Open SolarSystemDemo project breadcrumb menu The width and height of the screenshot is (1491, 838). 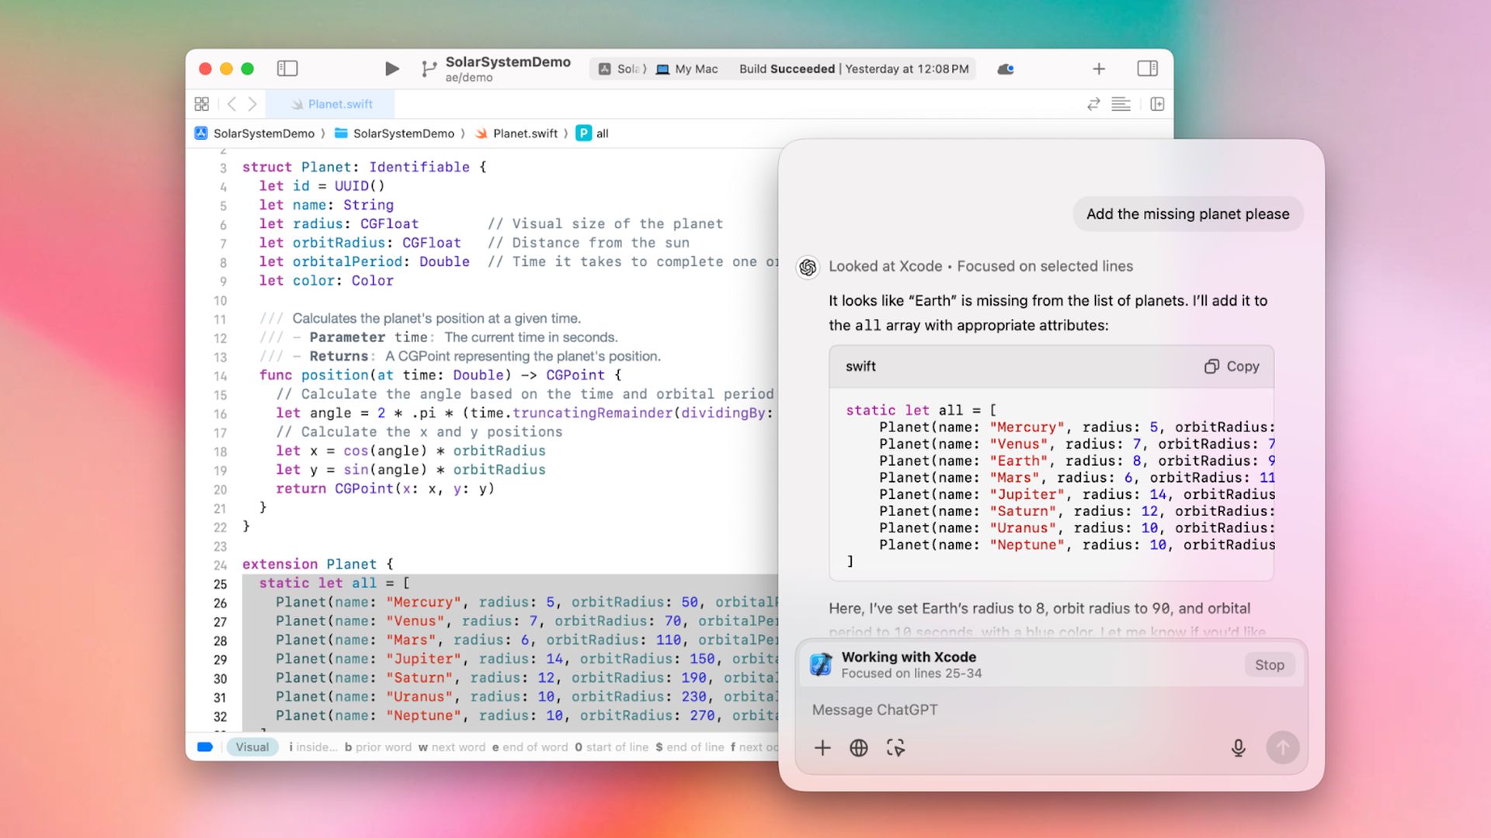(254, 133)
